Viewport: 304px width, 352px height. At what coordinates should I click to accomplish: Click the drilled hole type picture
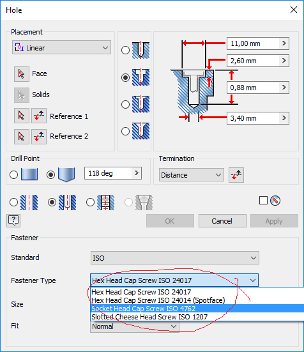[141, 50]
